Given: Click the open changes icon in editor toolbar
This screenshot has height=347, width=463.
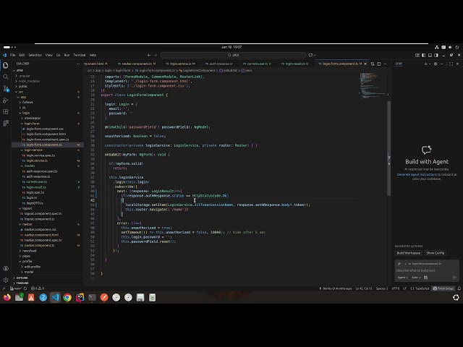Looking at the screenshot, I should pos(373,64).
